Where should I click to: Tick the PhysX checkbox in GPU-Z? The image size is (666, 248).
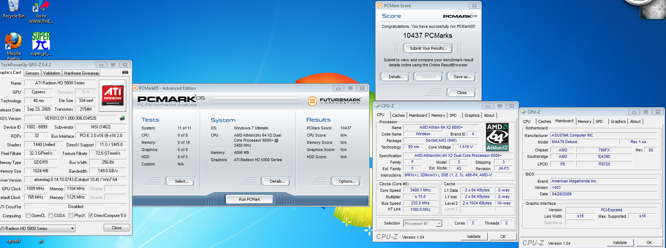point(71,216)
